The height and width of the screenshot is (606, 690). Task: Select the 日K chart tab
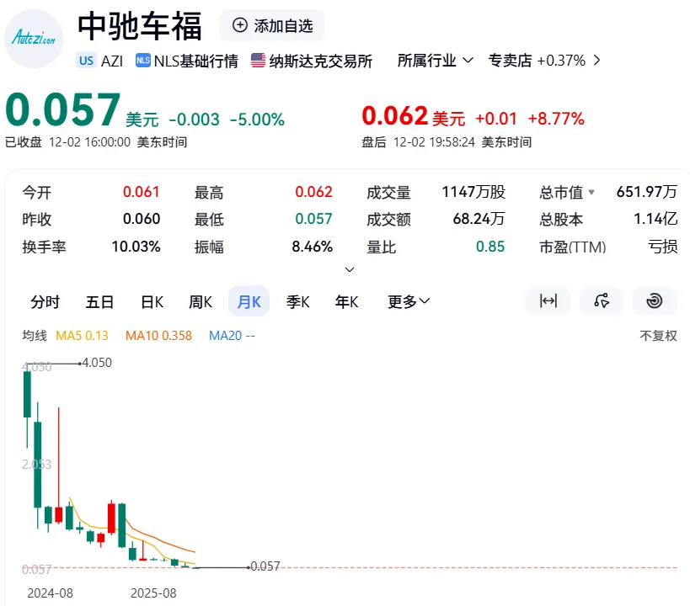tap(151, 300)
